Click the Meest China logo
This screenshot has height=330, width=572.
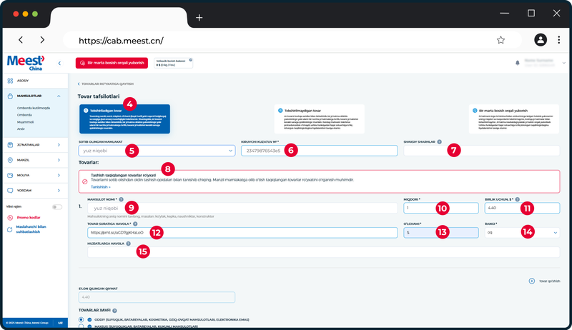(x=26, y=63)
